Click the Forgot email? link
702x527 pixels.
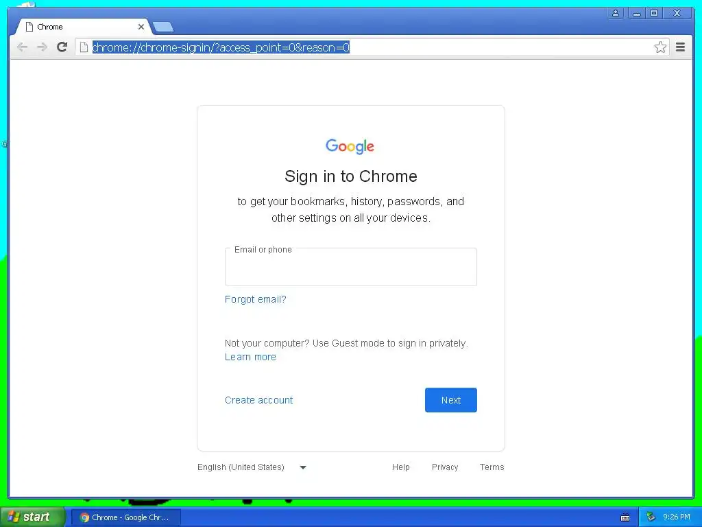pyautogui.click(x=255, y=299)
